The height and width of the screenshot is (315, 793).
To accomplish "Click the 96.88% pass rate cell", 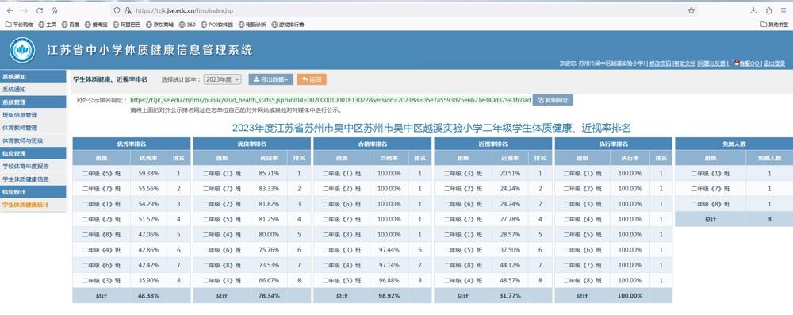I will [x=389, y=281].
